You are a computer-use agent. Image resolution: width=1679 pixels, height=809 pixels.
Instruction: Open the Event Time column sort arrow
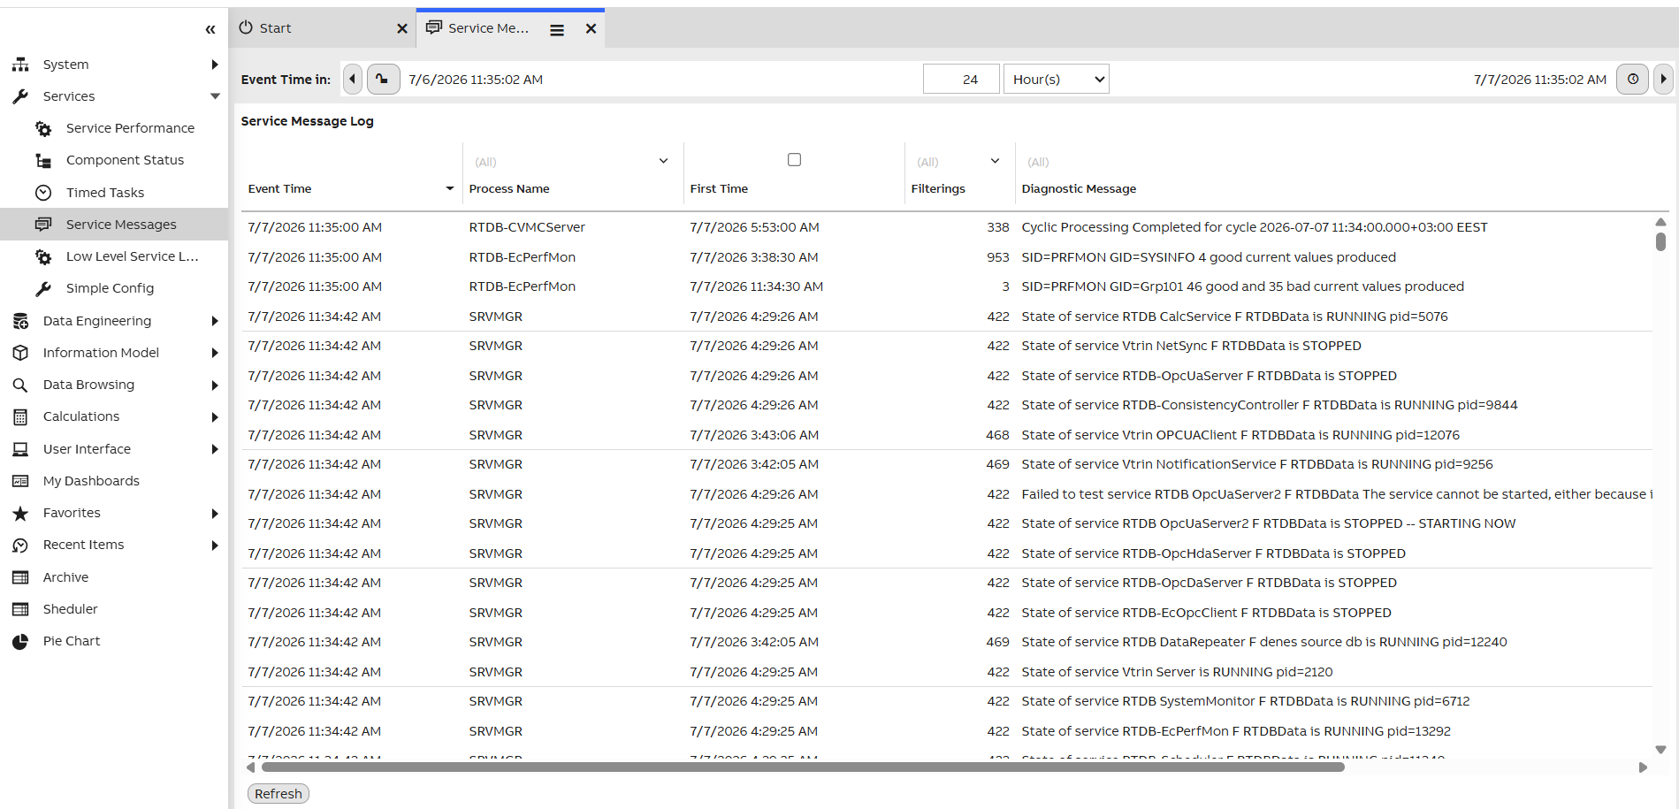[449, 188]
